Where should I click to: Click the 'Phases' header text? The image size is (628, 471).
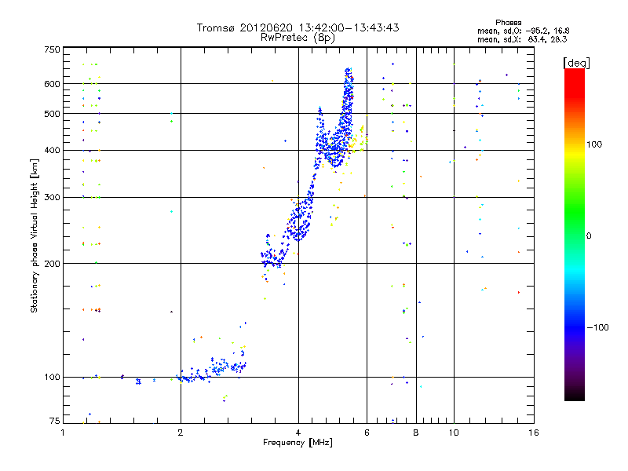pos(508,23)
